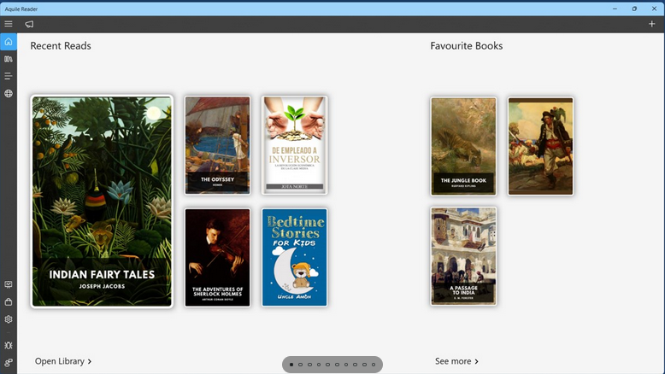Image resolution: width=665 pixels, height=374 pixels.
Task: Open The Odyssey book cover
Action: [x=218, y=145]
